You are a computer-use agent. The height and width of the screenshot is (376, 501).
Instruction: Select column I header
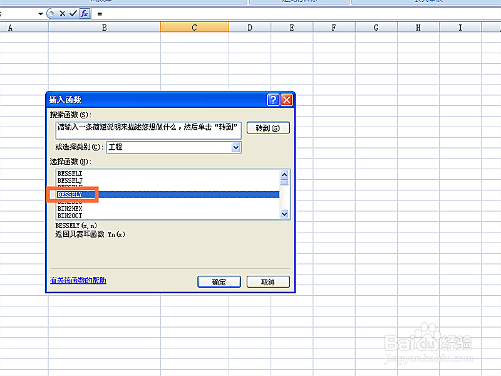point(460,28)
